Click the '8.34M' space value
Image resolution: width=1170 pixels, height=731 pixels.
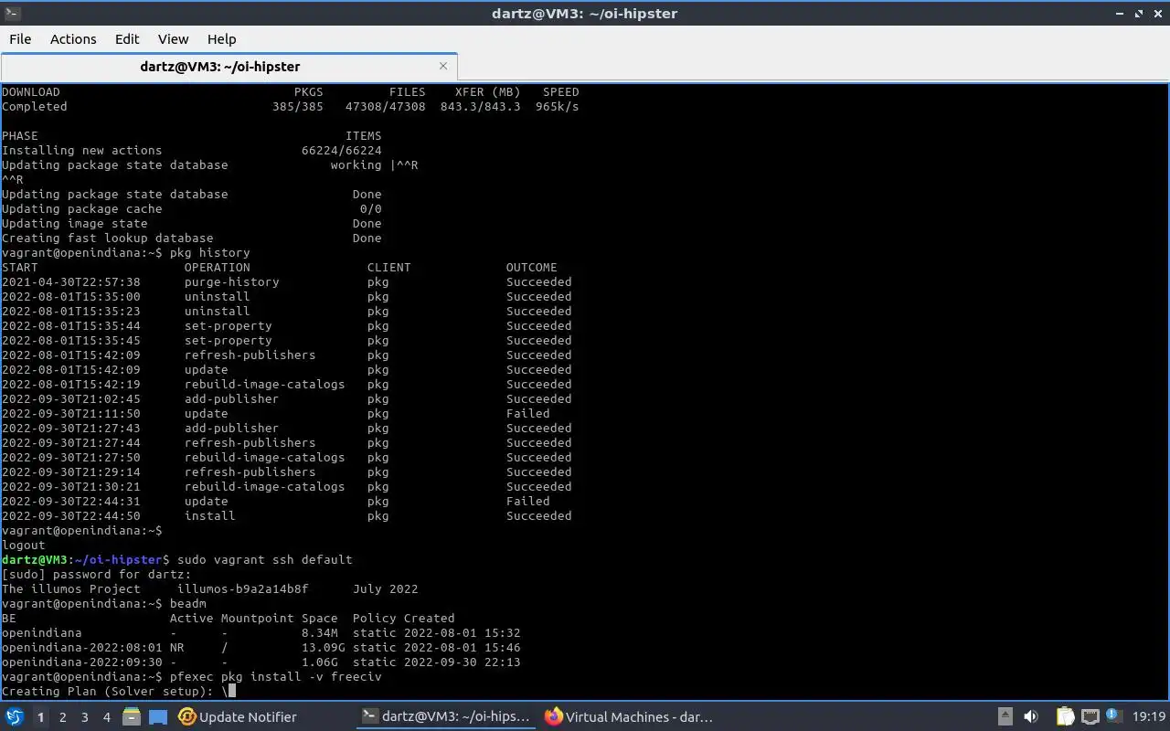[320, 633]
